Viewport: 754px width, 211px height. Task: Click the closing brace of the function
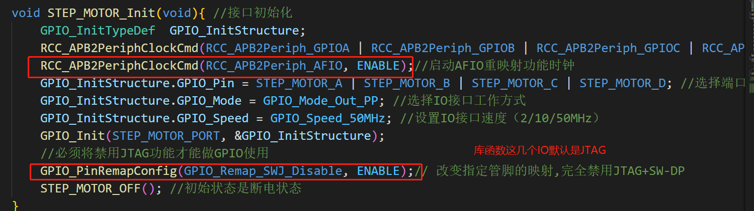tap(15, 205)
